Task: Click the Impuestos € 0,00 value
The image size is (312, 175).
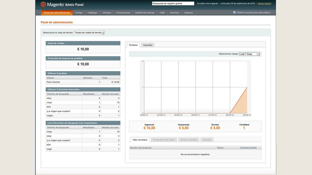Action: [184, 128]
